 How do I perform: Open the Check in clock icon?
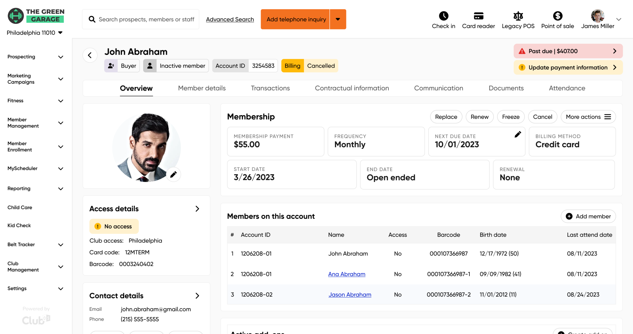pyautogui.click(x=443, y=16)
